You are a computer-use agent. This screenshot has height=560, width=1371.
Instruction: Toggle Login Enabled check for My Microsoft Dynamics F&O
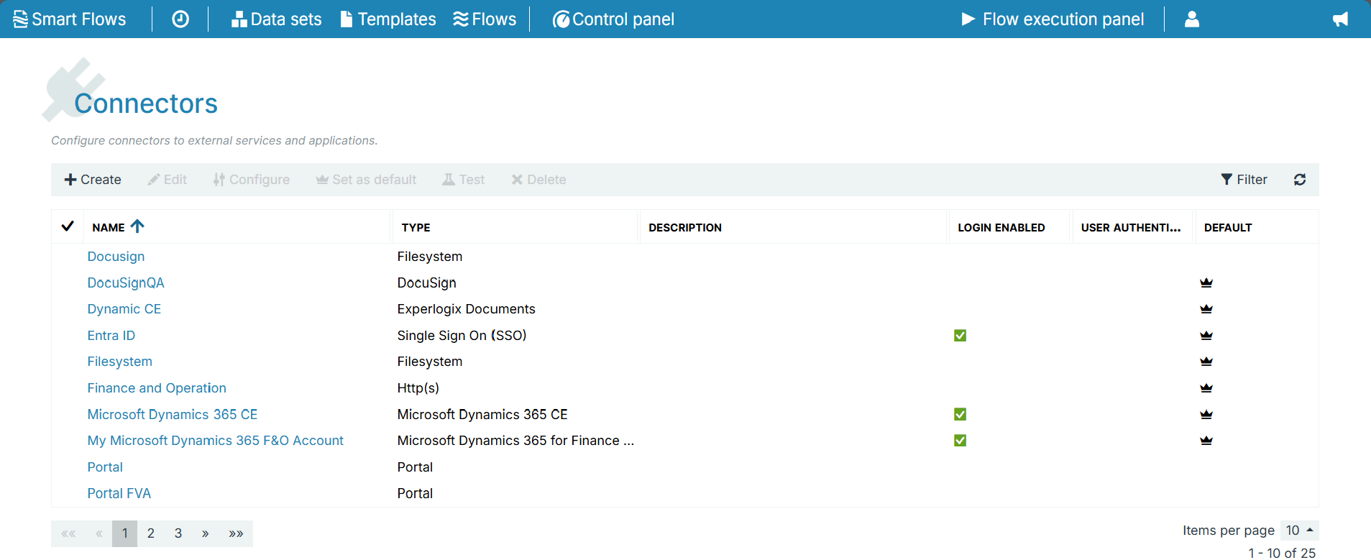click(x=960, y=441)
